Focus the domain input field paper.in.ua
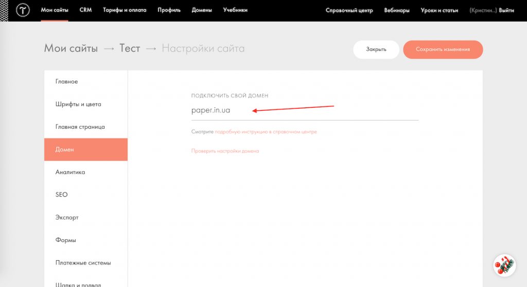 (x=305, y=110)
